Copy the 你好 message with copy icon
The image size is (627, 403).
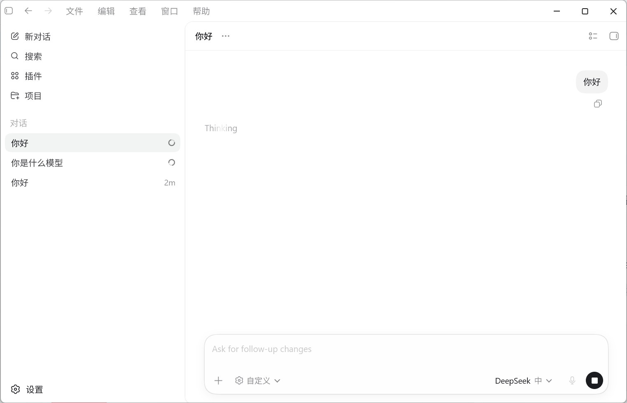(x=598, y=104)
